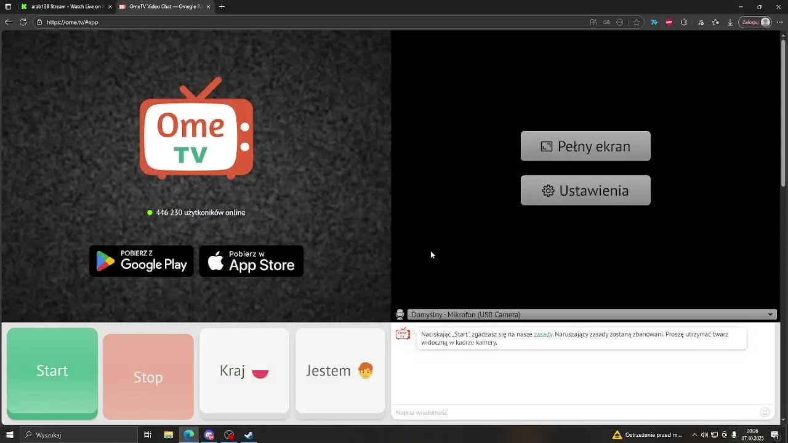Open Ustawienia settings
The image size is (788, 443).
click(x=585, y=190)
